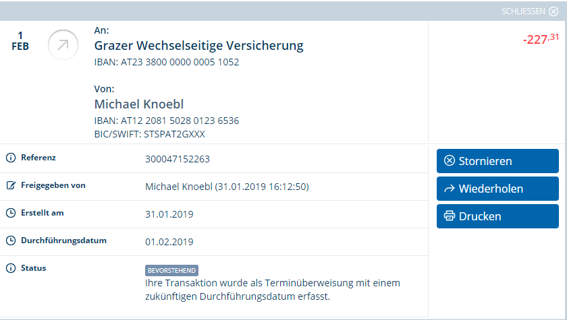Cancel the transfer with Stornieren
Screen dimensions: 567x320
click(x=497, y=161)
